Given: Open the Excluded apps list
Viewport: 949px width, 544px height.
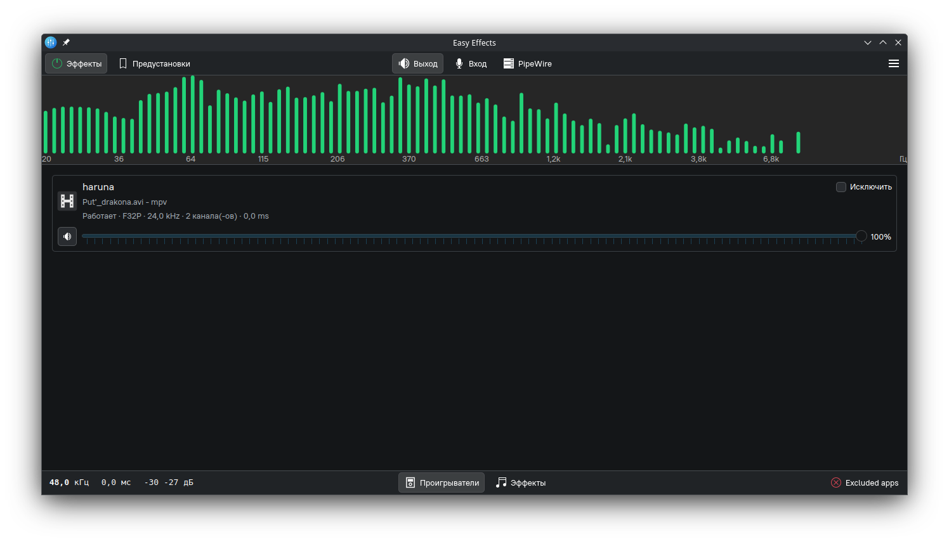Looking at the screenshot, I should pos(865,482).
